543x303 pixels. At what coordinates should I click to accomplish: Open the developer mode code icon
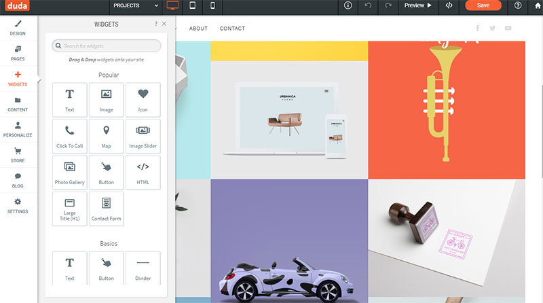tap(449, 5)
